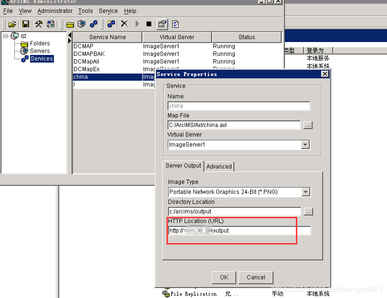Viewport: 387px width, 298px height.
Task: Open the Administrator menu
Action: [55, 11]
